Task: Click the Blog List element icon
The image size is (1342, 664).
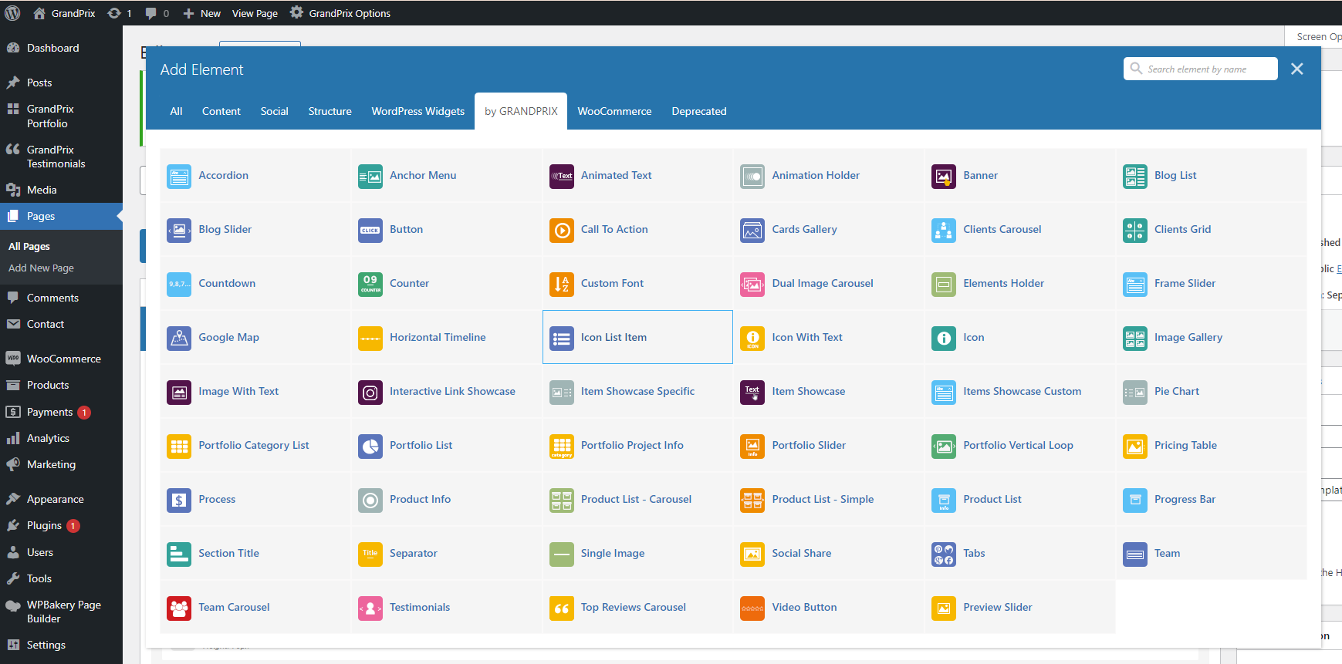Action: click(1135, 177)
